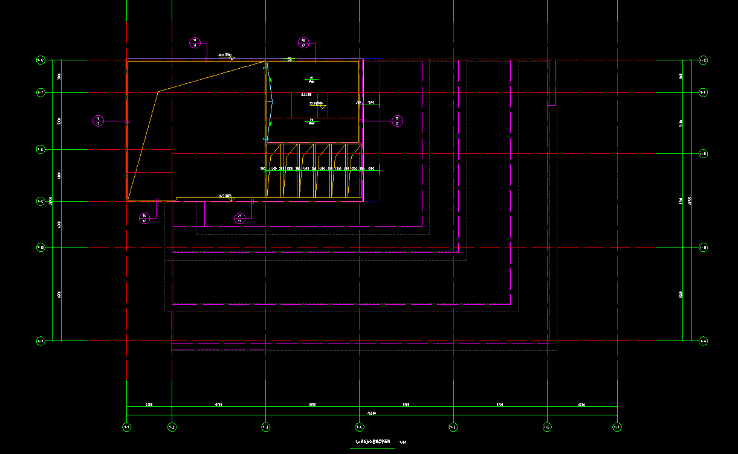Pick the top-left 1-G axis bubble
The height and width of the screenshot is (454, 738).
(40, 60)
